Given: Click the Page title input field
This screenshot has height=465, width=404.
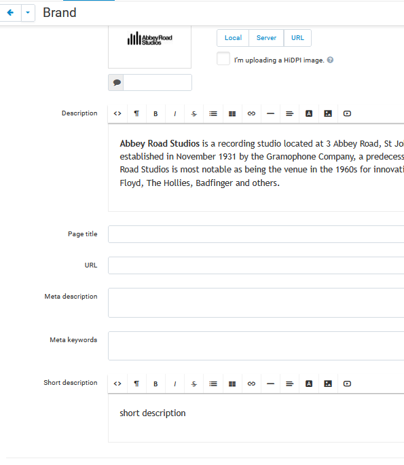Looking at the screenshot, I should coord(256,234).
